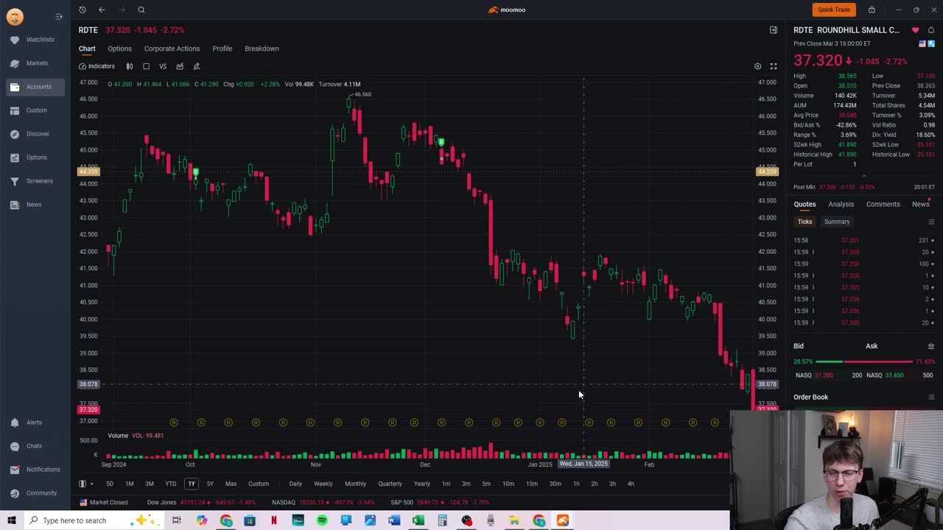Click the lock icon next to Quick Trade
The width and height of the screenshot is (943, 530).
[x=872, y=10]
